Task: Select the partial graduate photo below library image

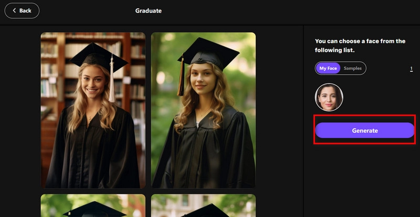Action: click(93, 205)
